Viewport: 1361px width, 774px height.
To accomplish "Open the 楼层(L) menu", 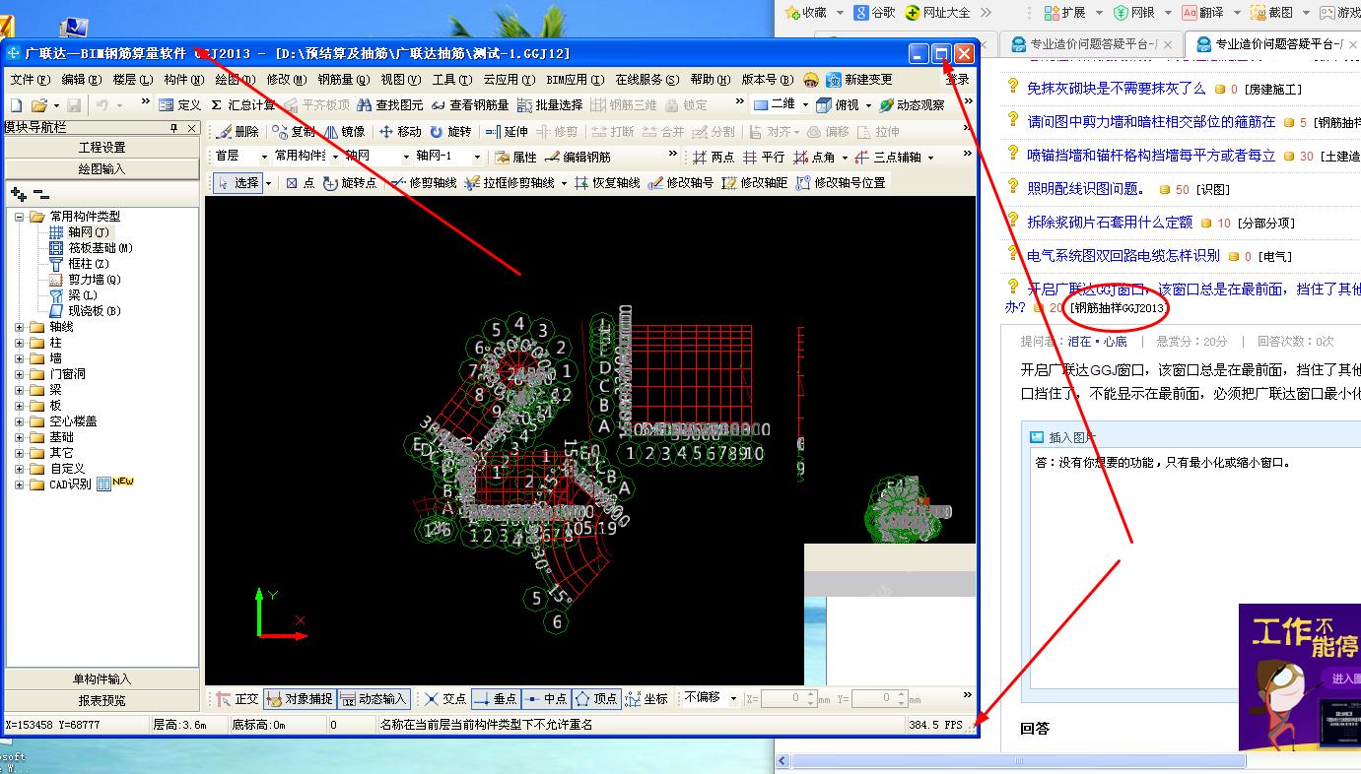I will (132, 79).
